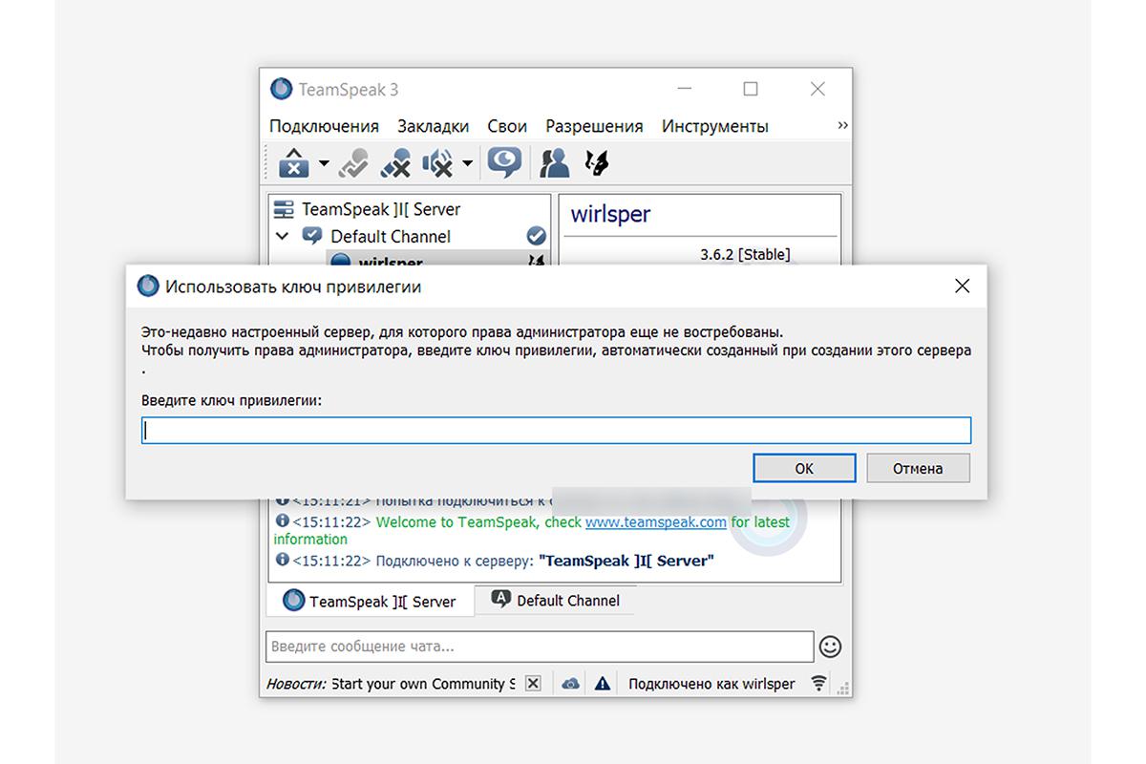
Task: Open the server chat bubble tool
Action: coord(505,162)
